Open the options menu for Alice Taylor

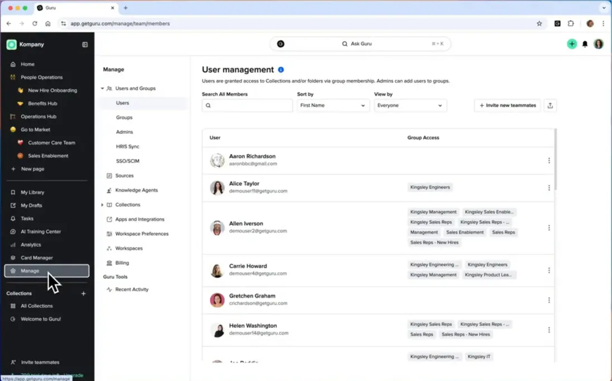click(549, 188)
